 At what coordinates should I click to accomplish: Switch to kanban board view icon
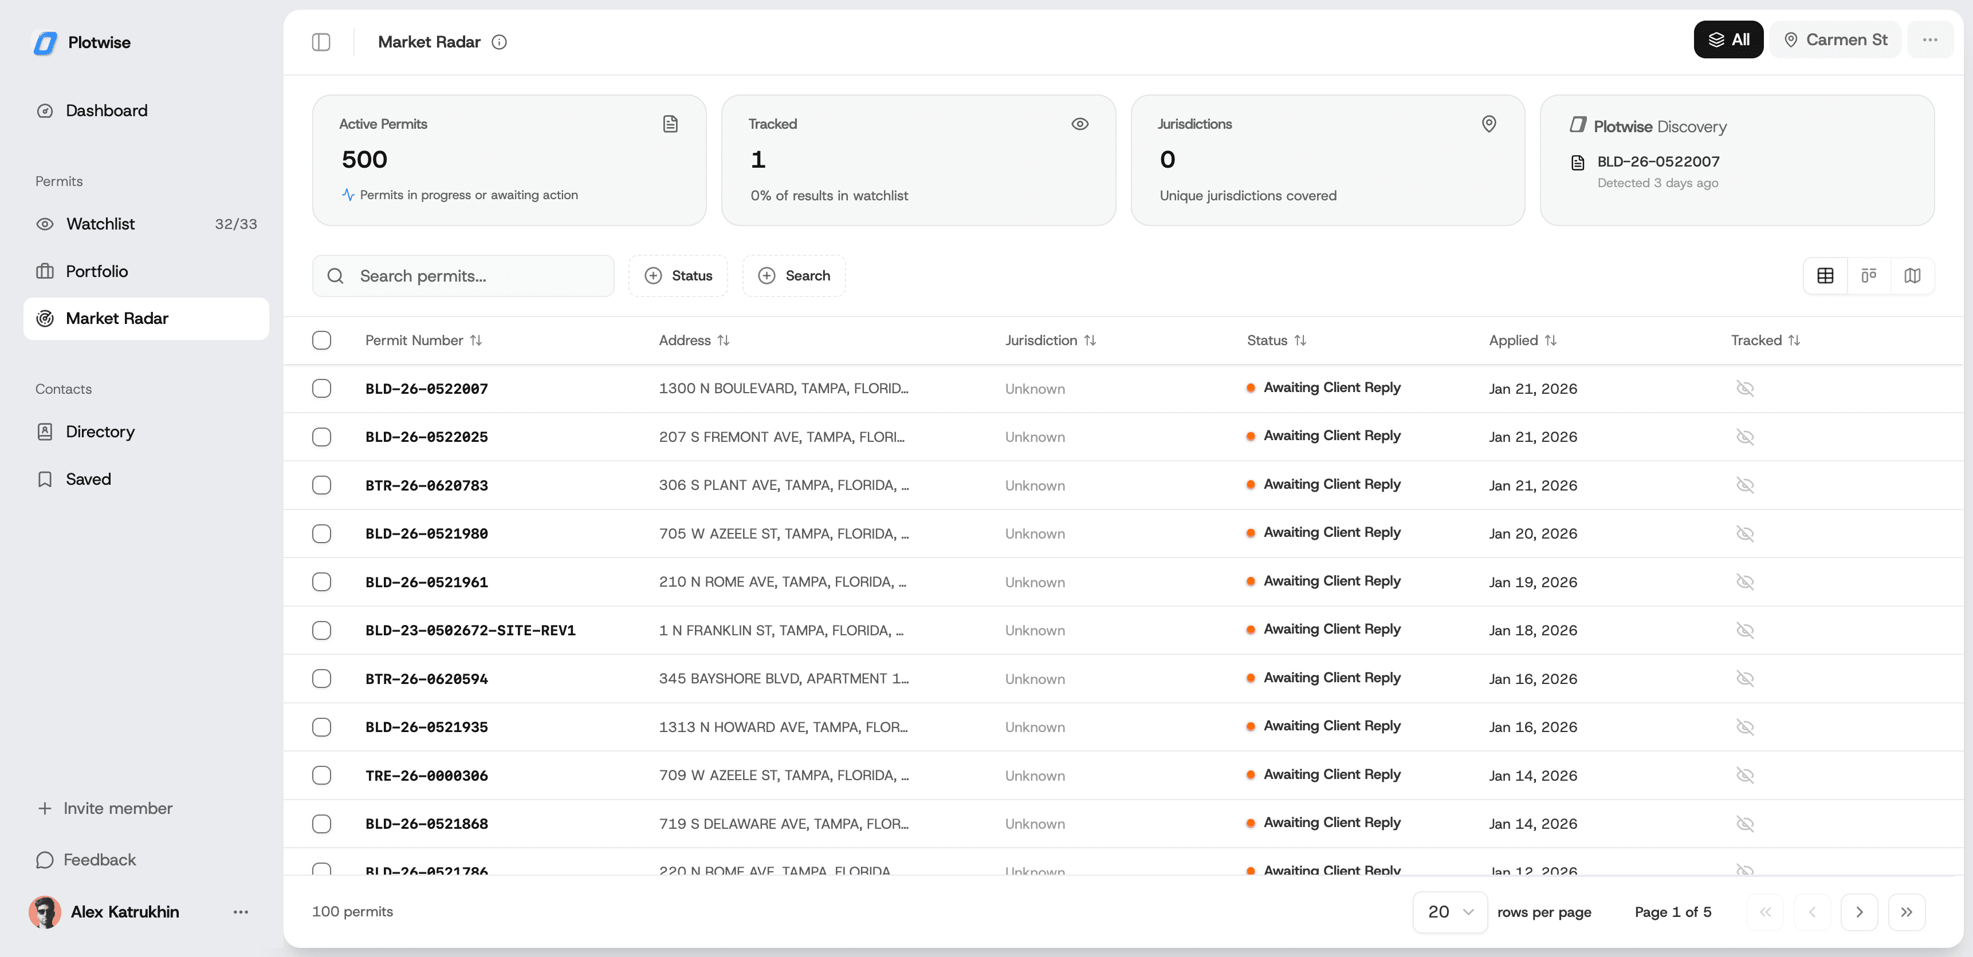tap(1869, 275)
